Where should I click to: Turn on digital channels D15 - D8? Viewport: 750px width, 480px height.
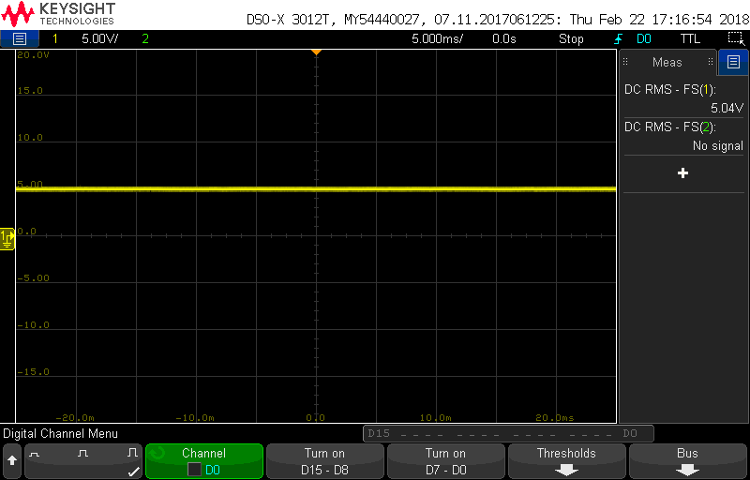point(324,461)
